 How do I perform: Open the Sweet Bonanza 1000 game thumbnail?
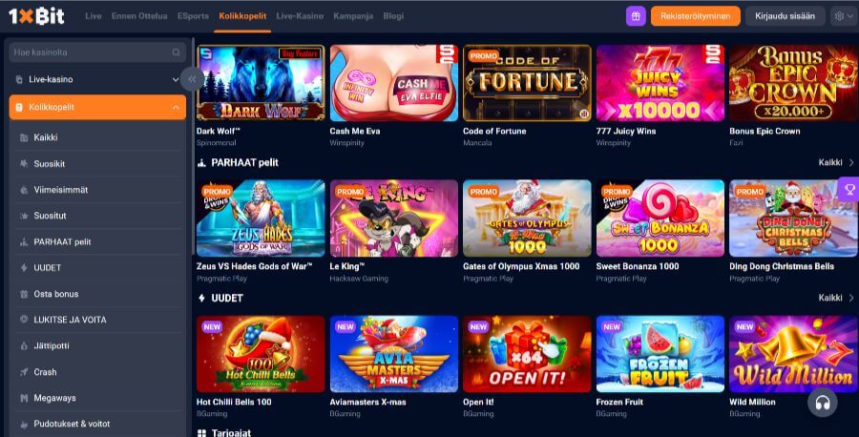660,218
